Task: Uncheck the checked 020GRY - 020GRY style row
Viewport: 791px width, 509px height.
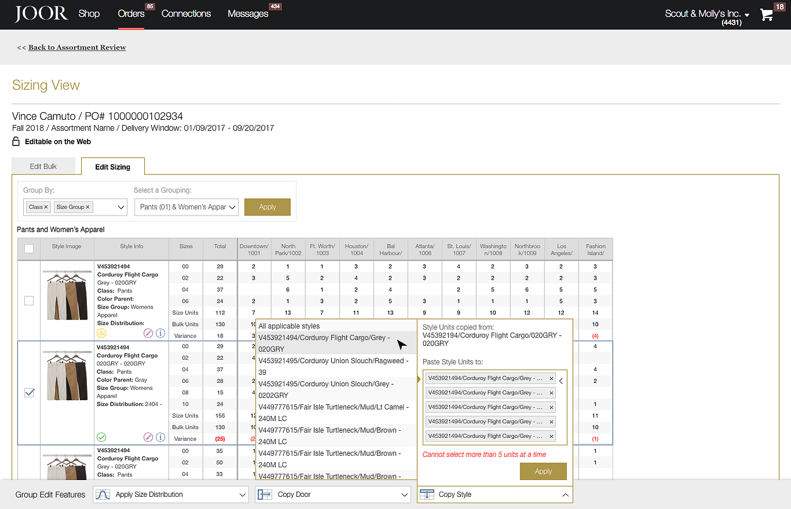Action: click(29, 393)
